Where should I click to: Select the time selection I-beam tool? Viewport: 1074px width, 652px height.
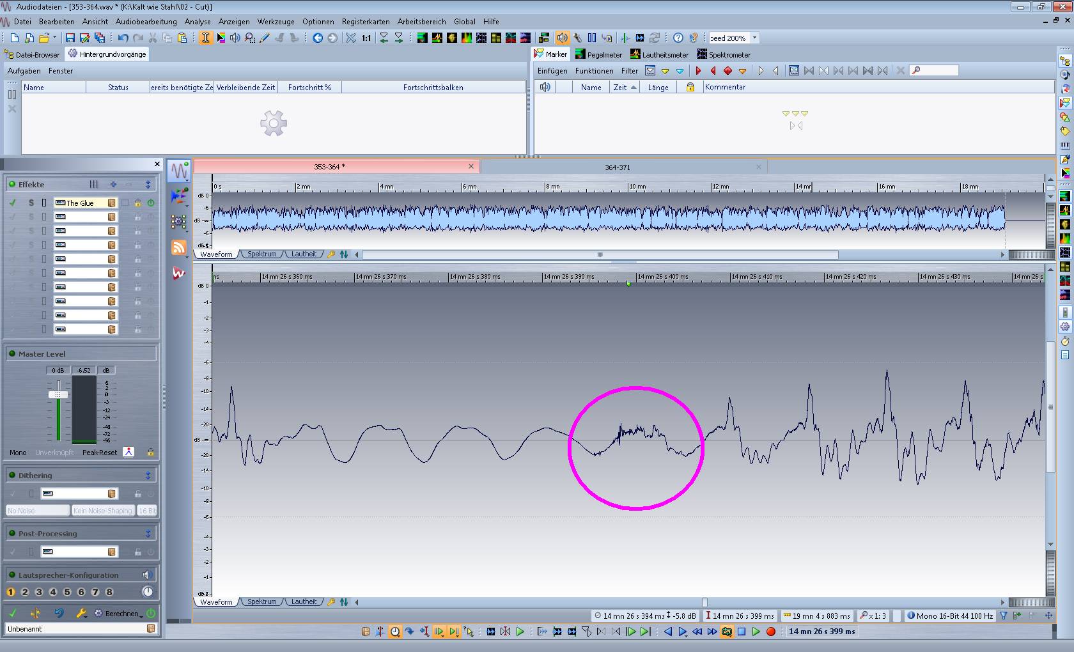(x=205, y=38)
